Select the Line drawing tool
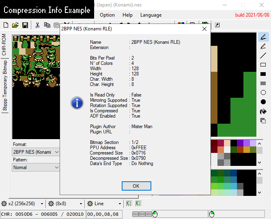This screenshot has width=271, height=219. click(x=263, y=56)
